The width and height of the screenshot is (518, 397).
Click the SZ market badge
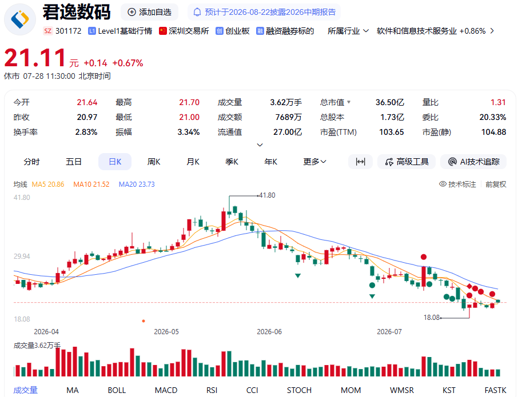(x=48, y=31)
